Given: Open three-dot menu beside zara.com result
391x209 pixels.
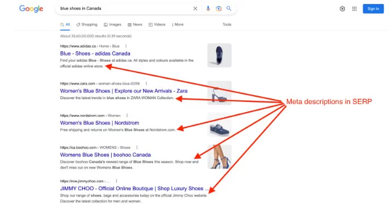Looking at the screenshot, I should (146, 83).
